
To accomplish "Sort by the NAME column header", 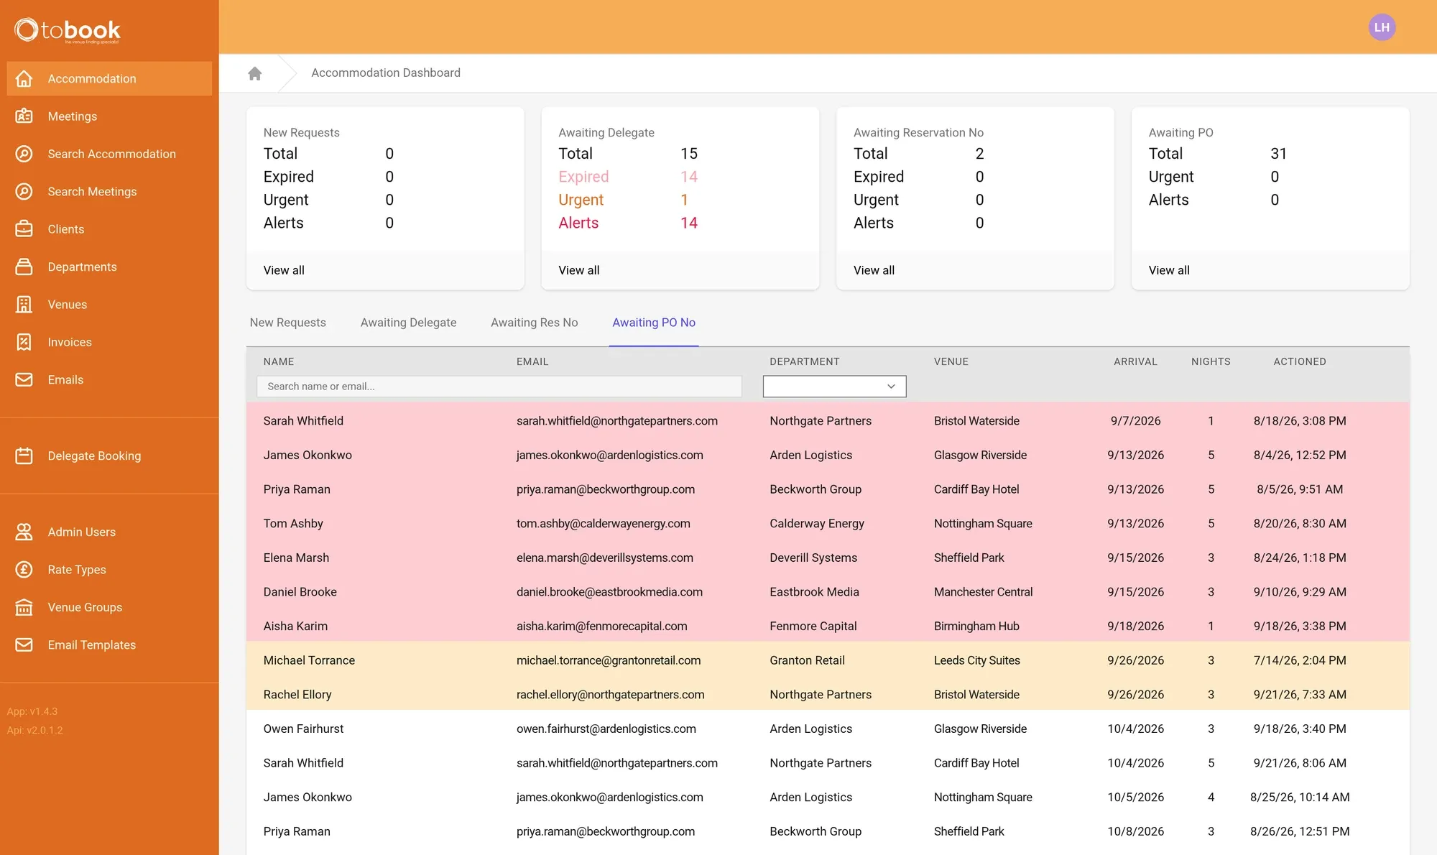I will tap(279, 361).
